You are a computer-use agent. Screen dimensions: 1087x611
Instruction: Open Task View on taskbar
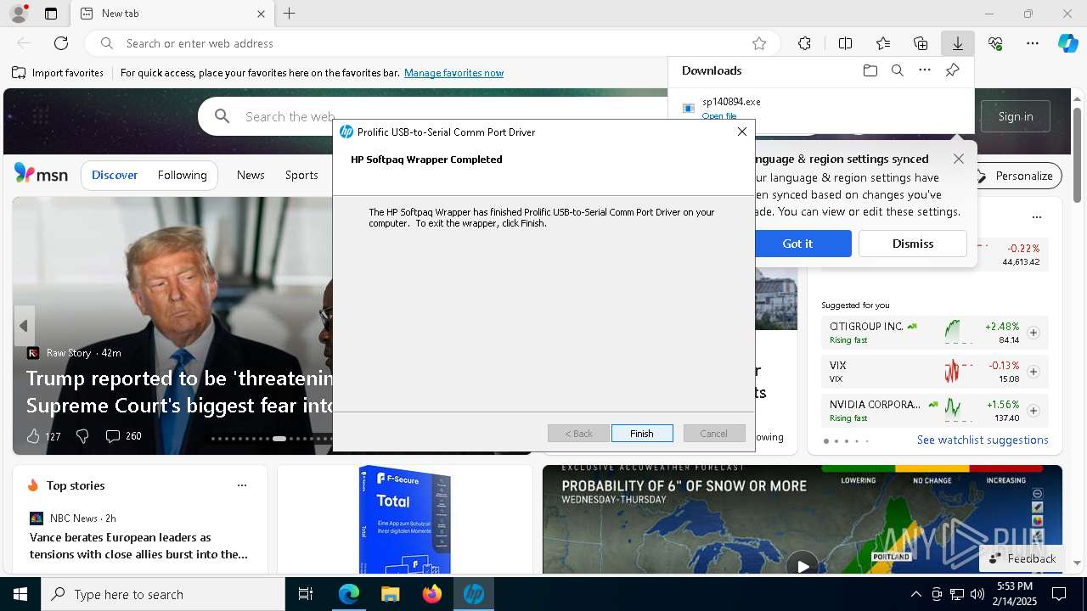click(x=306, y=594)
